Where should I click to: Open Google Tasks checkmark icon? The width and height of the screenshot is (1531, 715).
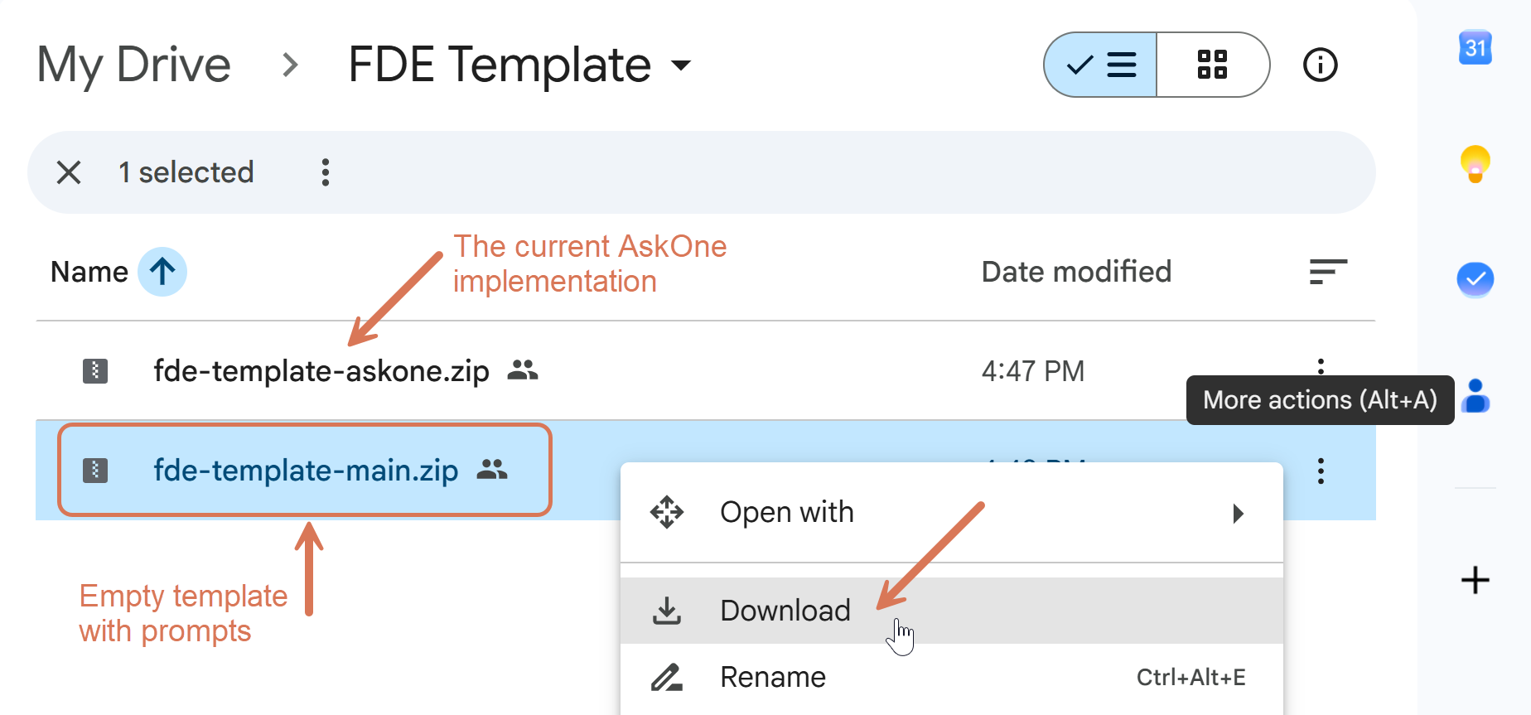pos(1475,279)
